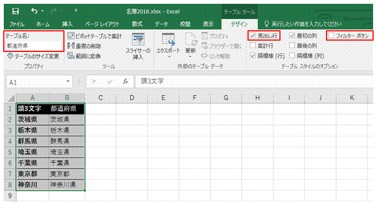Click the エクスポート icon

168,40
